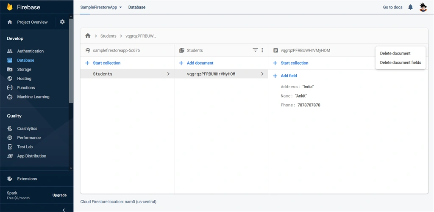Viewport: 434px width, 212px height.
Task: Open Performance in sidebar
Action: pyautogui.click(x=29, y=138)
